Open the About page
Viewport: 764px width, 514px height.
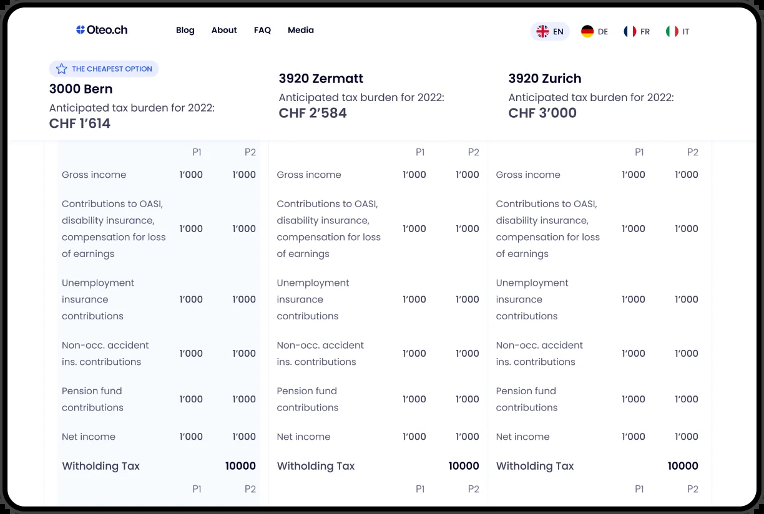224,30
